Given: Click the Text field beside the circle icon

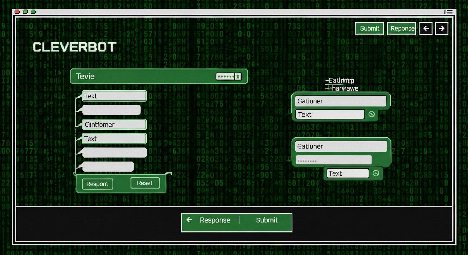Looking at the screenshot, I should click(348, 173).
